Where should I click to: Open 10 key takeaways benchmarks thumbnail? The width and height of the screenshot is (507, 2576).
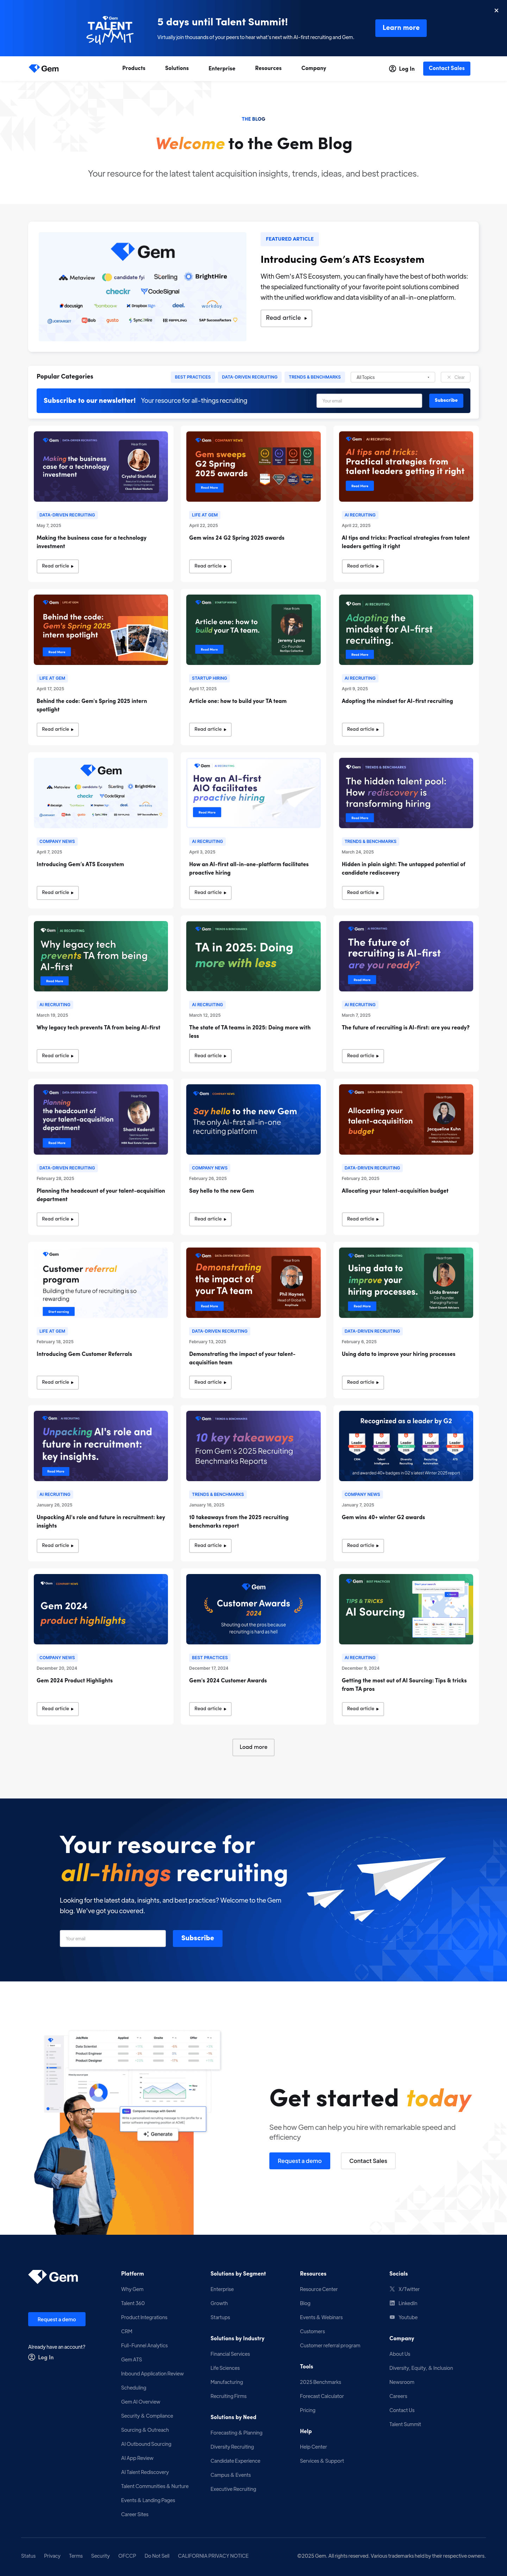click(253, 1446)
